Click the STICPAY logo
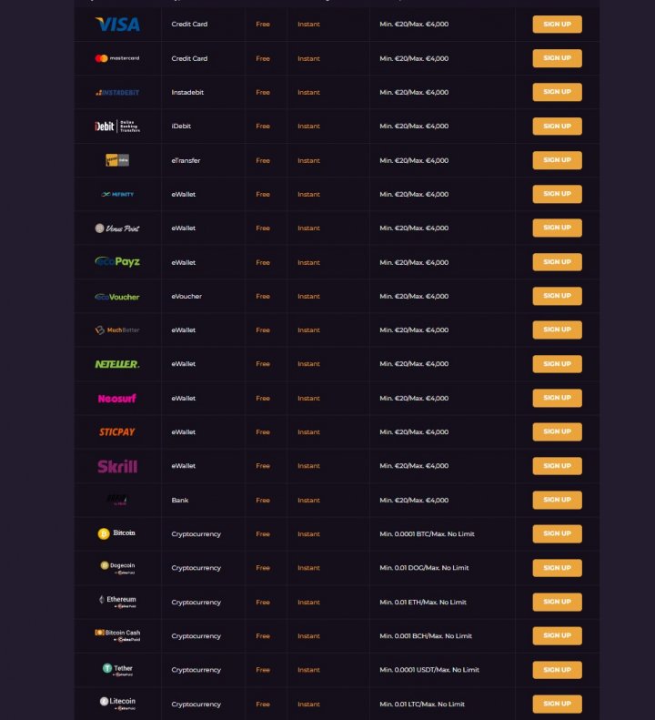The image size is (655, 720). (117, 432)
